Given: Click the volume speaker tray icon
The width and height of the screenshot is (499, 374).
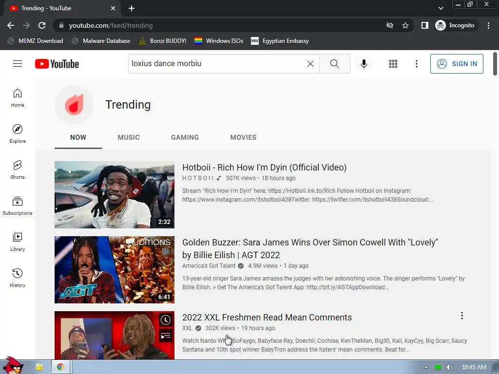Looking at the screenshot, I should pos(449,367).
